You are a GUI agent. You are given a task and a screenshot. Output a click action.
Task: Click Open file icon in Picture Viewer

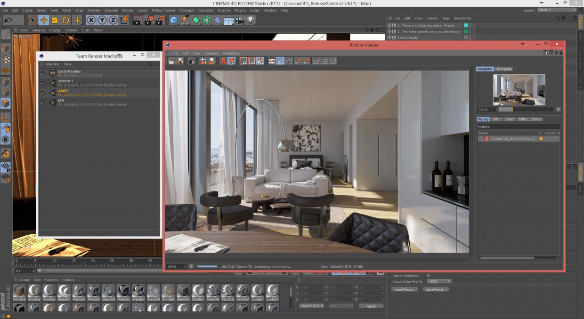click(x=171, y=61)
